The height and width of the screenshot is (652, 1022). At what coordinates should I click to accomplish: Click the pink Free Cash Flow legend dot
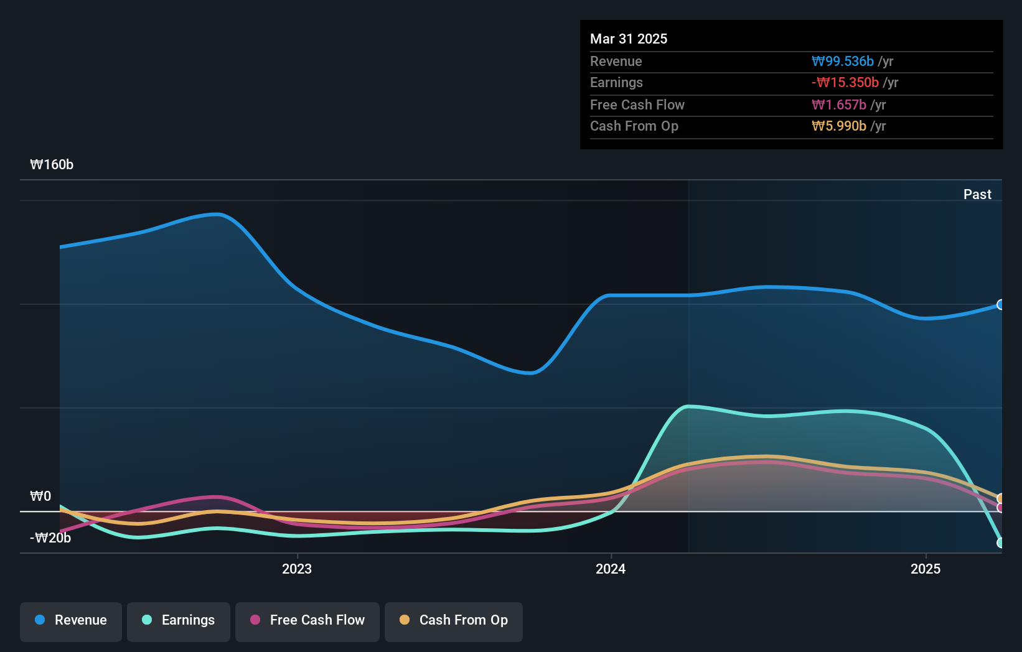tap(255, 620)
